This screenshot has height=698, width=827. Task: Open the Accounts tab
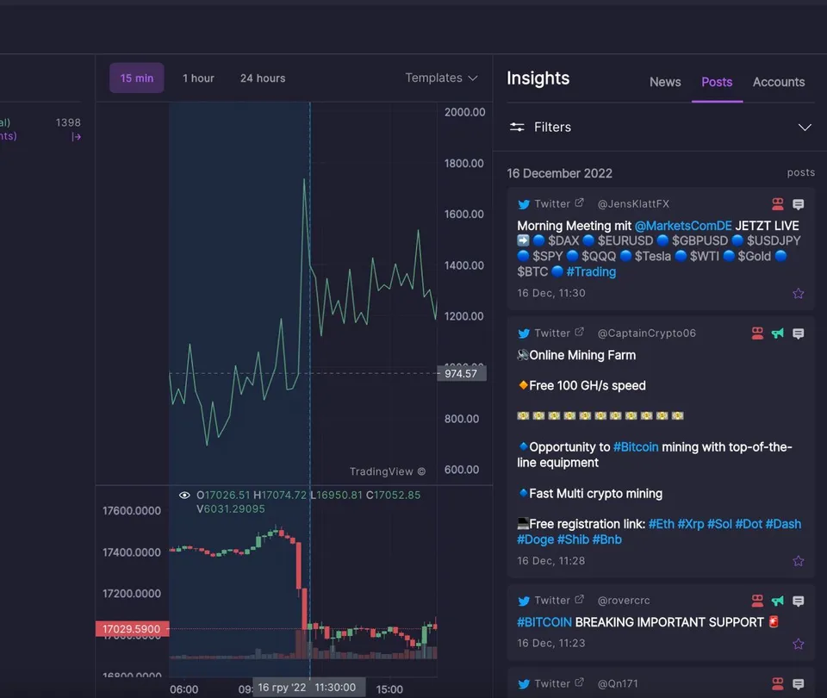(779, 82)
